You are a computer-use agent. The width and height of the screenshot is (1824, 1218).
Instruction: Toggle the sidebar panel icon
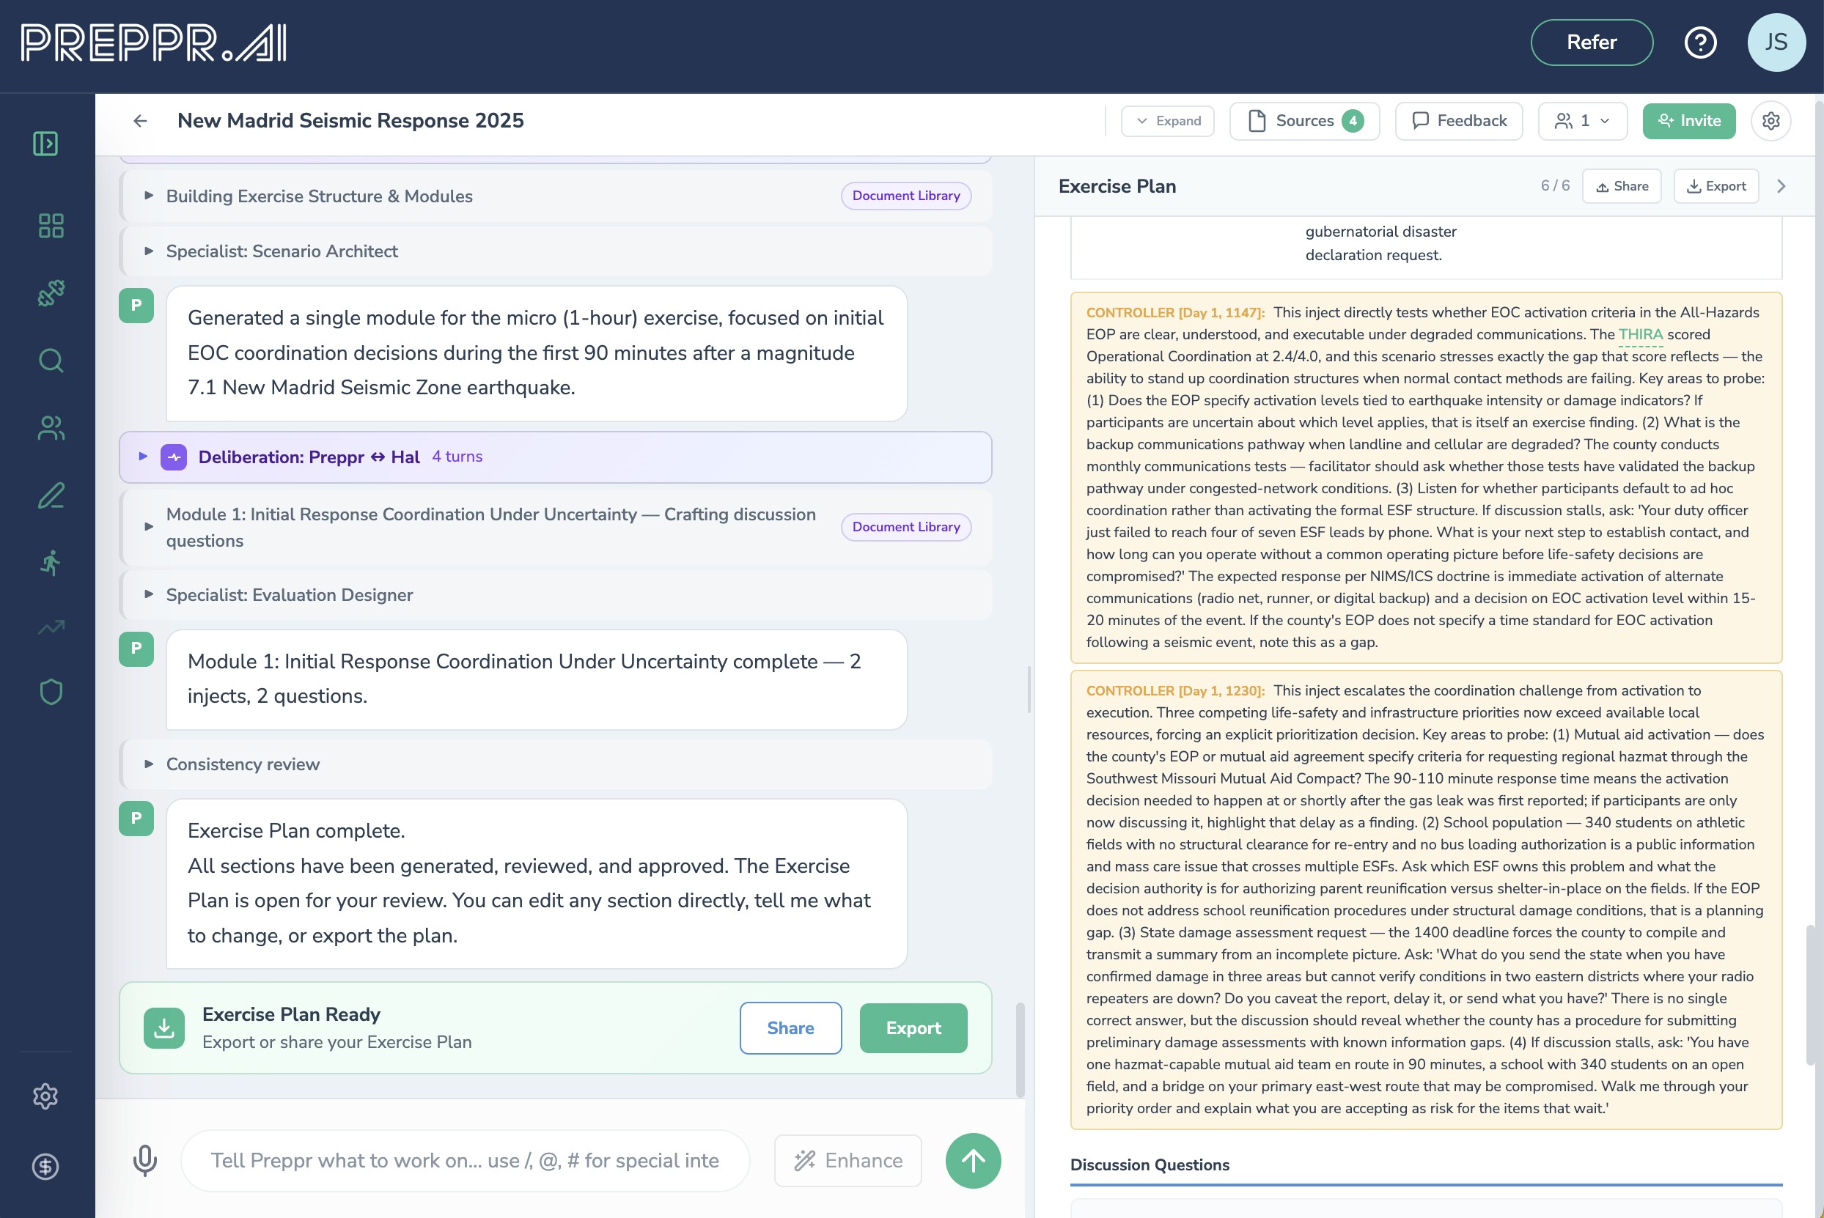click(x=46, y=144)
